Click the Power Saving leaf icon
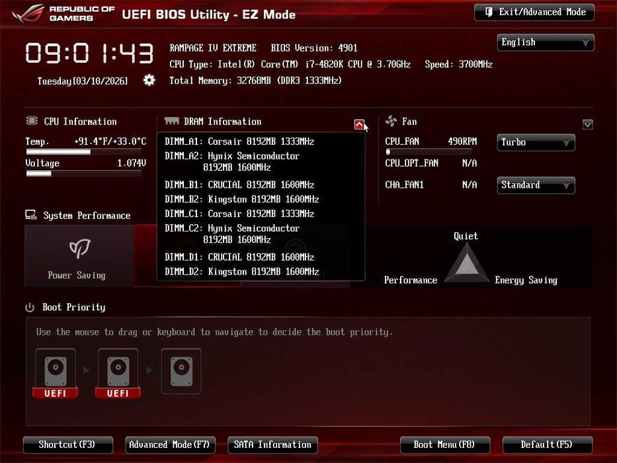Screen dimensions: 617x463 point(80,248)
